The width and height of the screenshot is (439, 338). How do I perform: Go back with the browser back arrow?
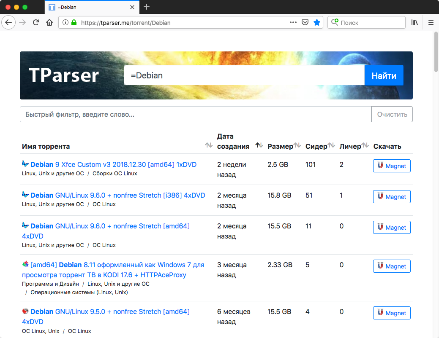click(x=9, y=22)
